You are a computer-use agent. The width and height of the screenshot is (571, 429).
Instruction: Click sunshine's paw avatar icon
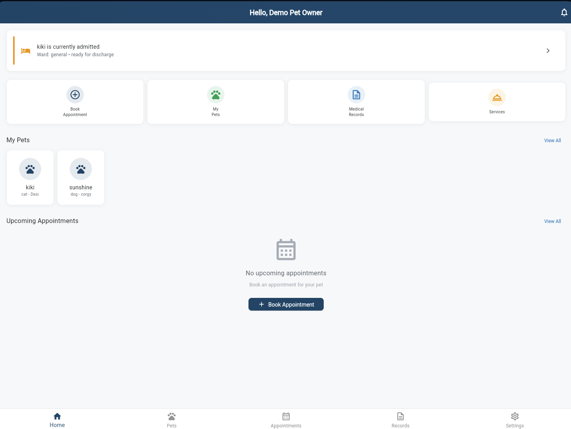[81, 169]
